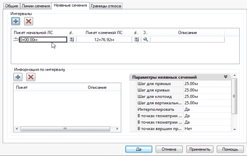Viewport: 247px width, 156px height.
Task: Go to Границы откоса tab
Action: [x=106, y=6]
